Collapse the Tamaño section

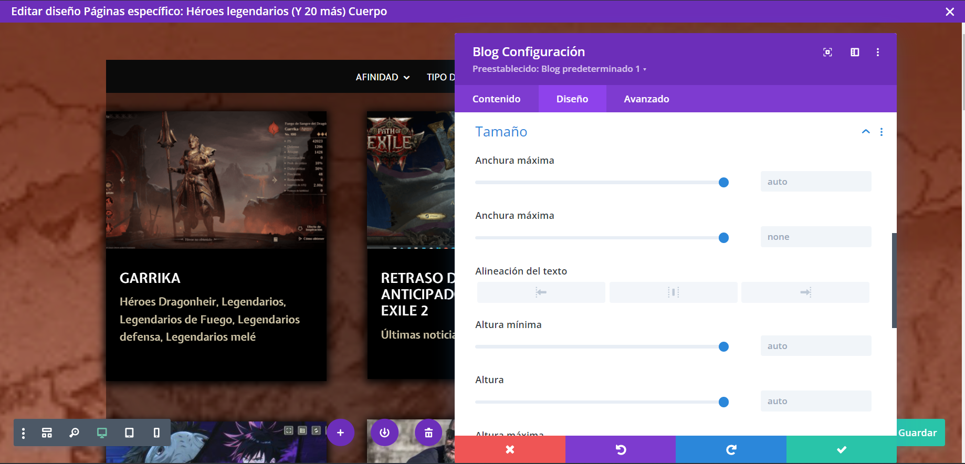point(866,132)
